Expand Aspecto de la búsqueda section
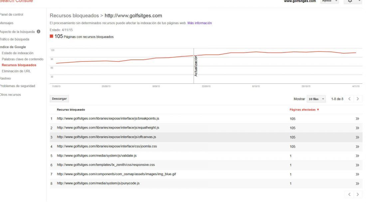Screen dimensions: 366x203 (x=17, y=32)
